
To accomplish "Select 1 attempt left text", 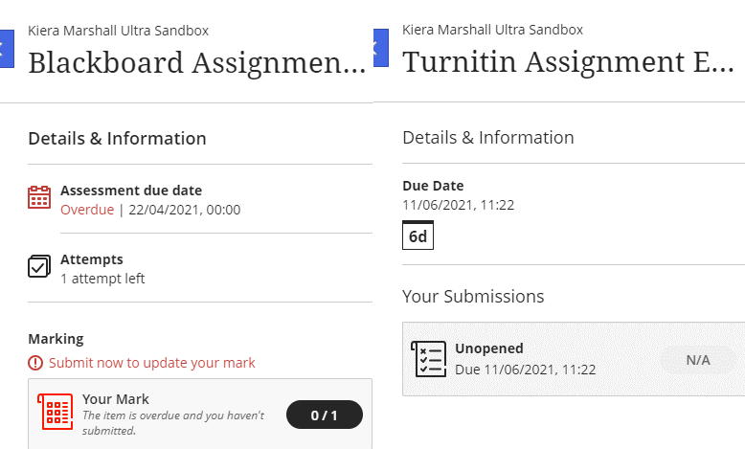I will point(102,279).
